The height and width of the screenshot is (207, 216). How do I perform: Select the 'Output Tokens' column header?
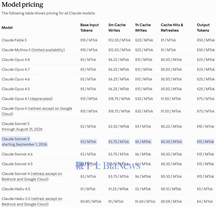click(203, 28)
